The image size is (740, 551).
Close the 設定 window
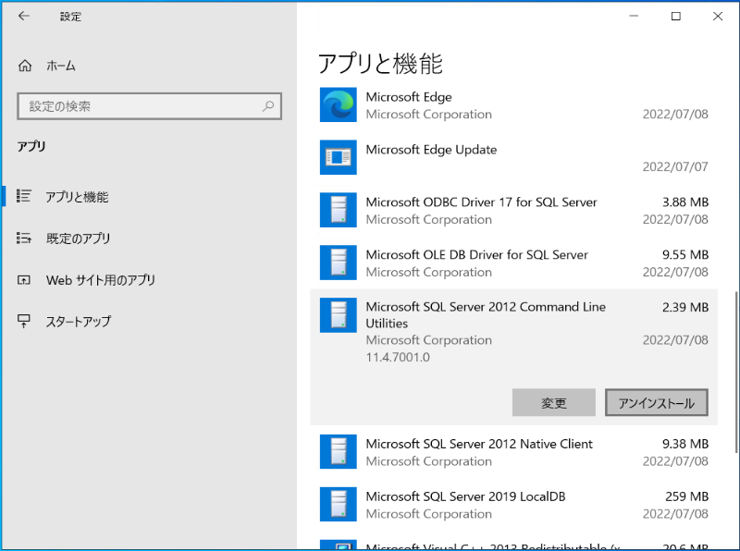(x=718, y=16)
